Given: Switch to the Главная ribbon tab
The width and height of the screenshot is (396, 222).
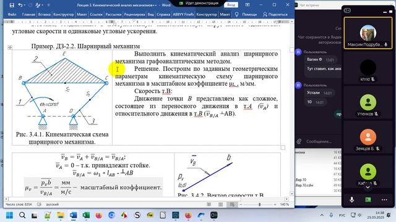Looking at the screenshot, I should 28,14.
